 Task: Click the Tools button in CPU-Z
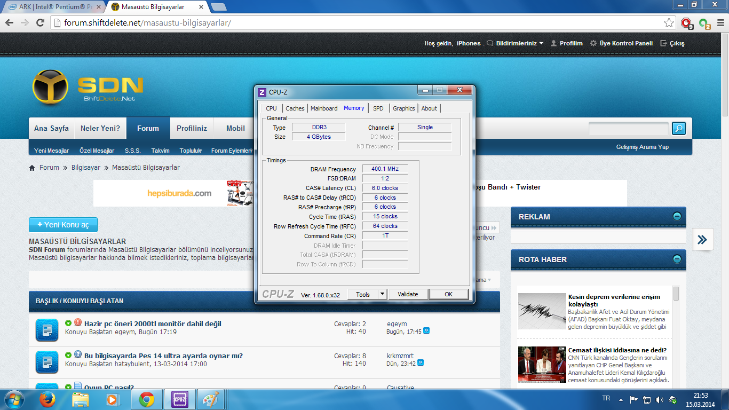click(363, 294)
